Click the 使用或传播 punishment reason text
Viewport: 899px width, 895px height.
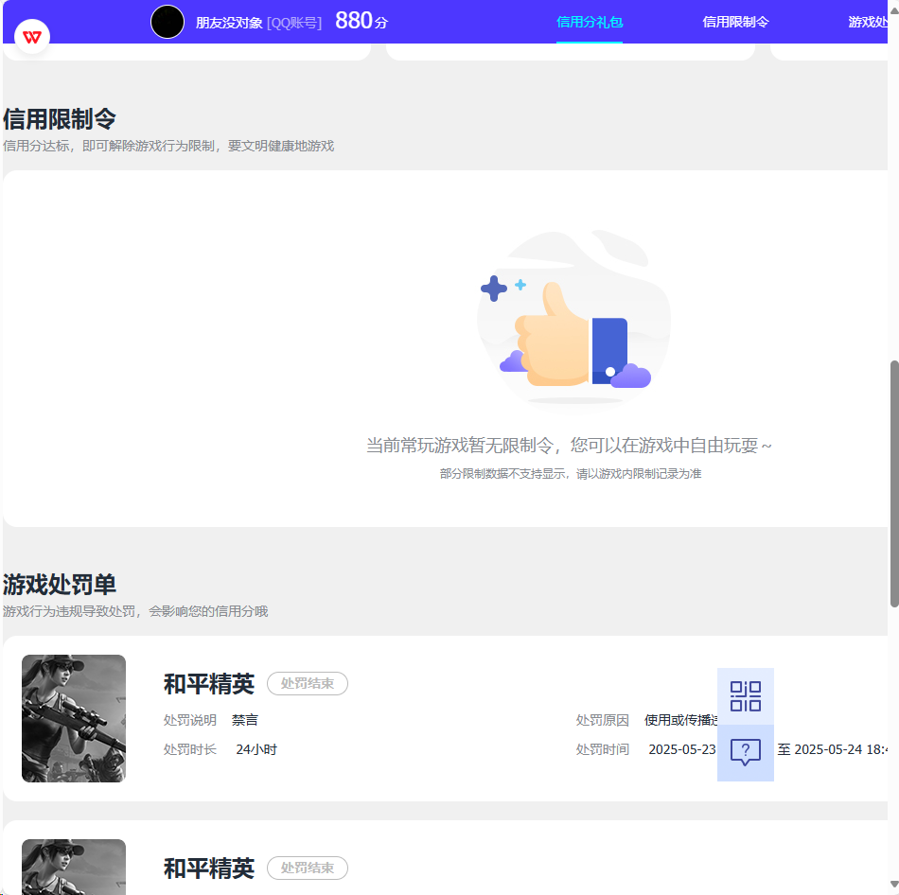coord(680,720)
